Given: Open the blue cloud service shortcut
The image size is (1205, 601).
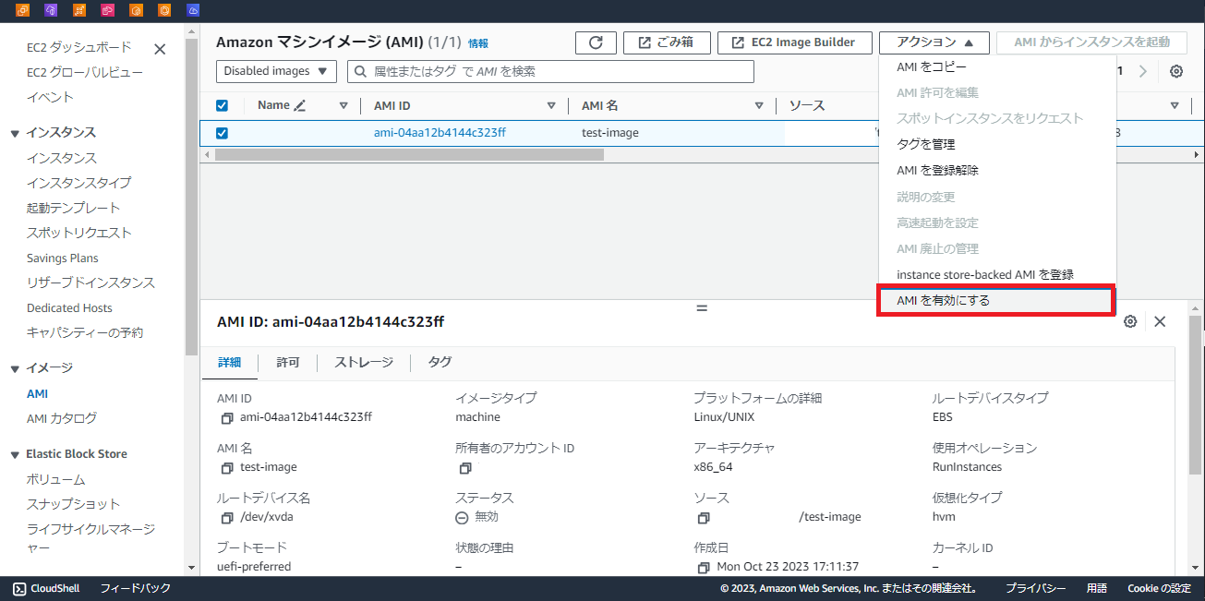Looking at the screenshot, I should tap(193, 10).
